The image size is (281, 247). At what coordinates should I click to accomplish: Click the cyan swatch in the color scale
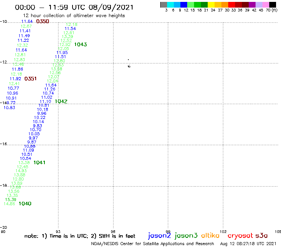coord(170,5)
